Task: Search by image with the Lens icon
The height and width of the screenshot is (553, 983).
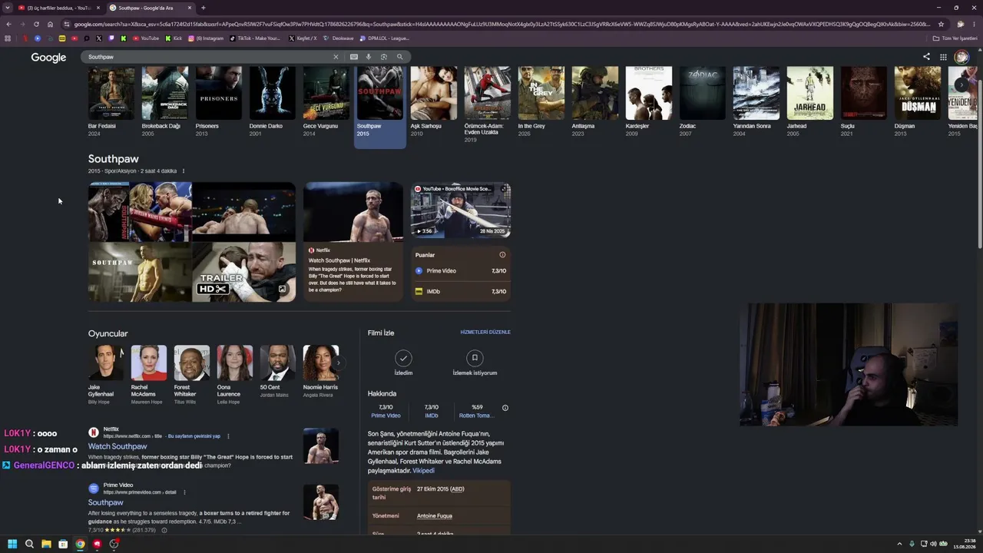Action: click(x=384, y=57)
